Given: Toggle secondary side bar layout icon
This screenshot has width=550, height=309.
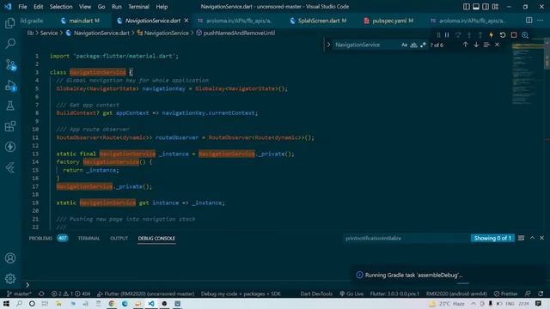Looking at the screenshot, I should [486, 7].
